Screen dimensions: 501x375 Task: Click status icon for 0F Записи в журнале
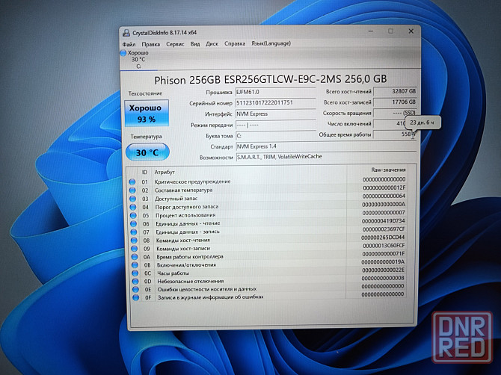click(136, 297)
